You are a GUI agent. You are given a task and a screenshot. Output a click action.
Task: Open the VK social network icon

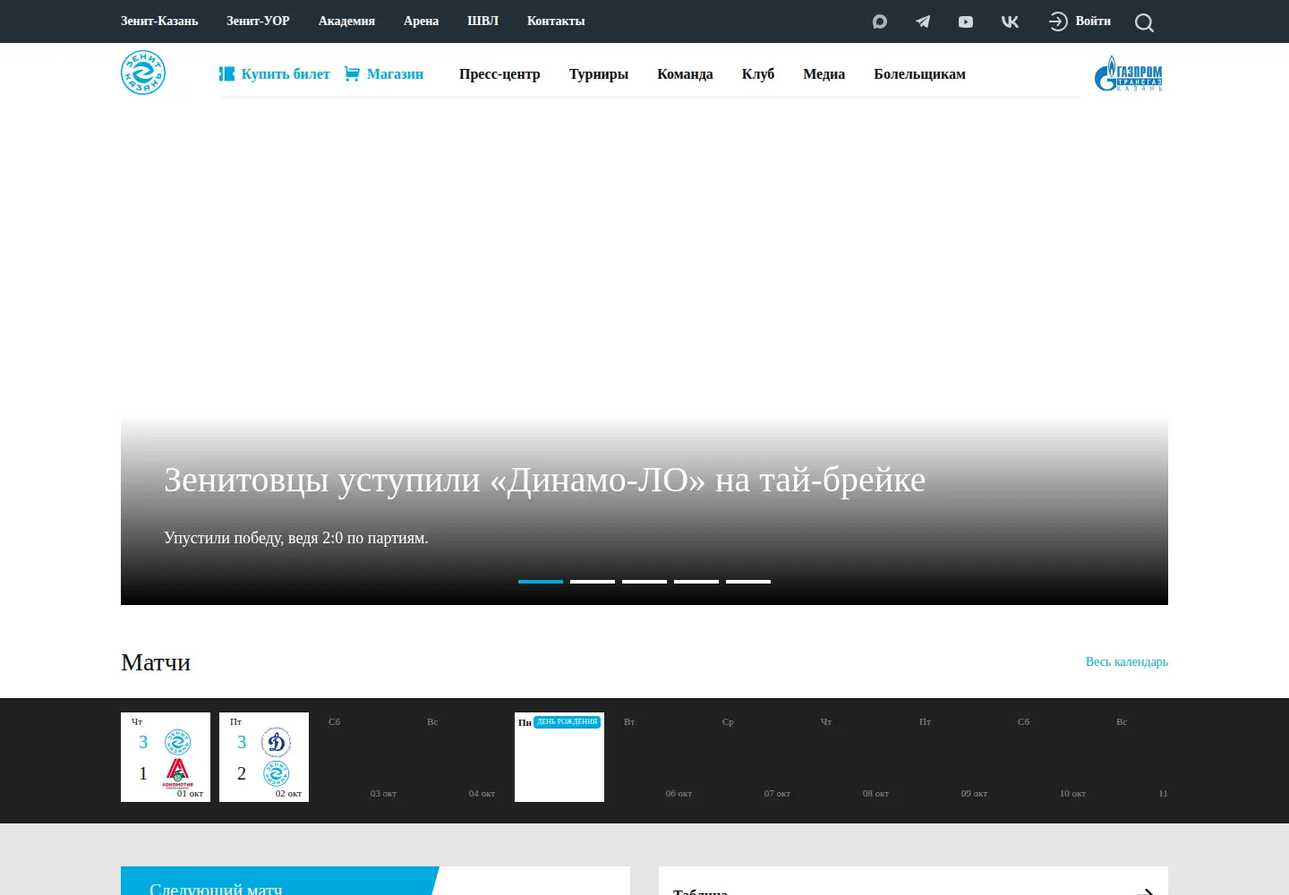pyautogui.click(x=1010, y=21)
